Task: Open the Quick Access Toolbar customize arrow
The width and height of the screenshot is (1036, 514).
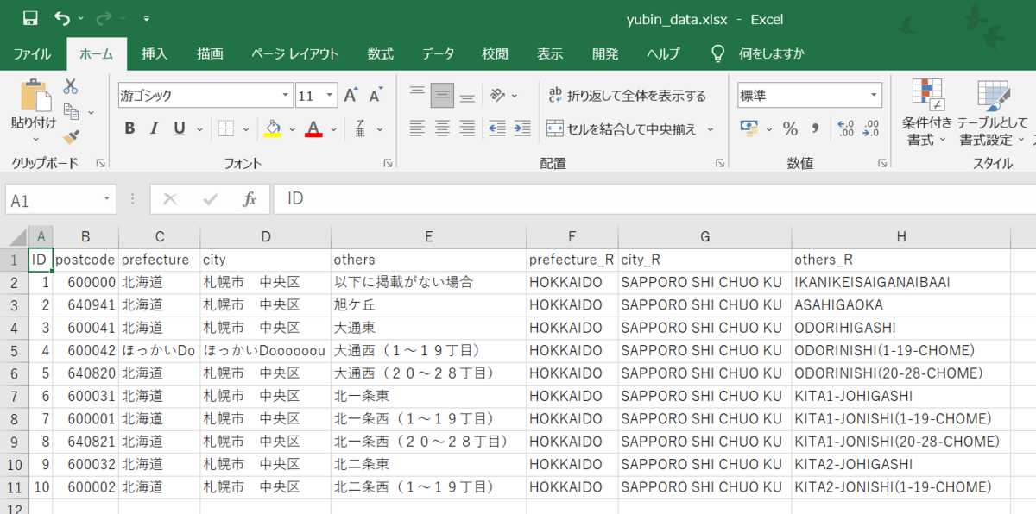Action: (146, 18)
